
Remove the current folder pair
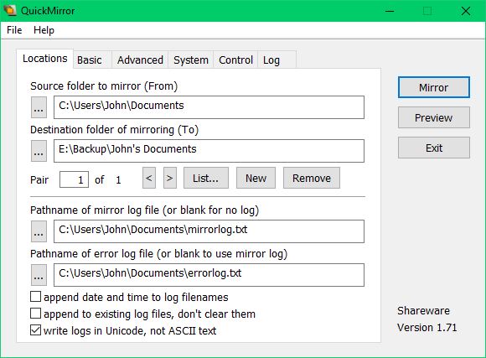coord(312,178)
